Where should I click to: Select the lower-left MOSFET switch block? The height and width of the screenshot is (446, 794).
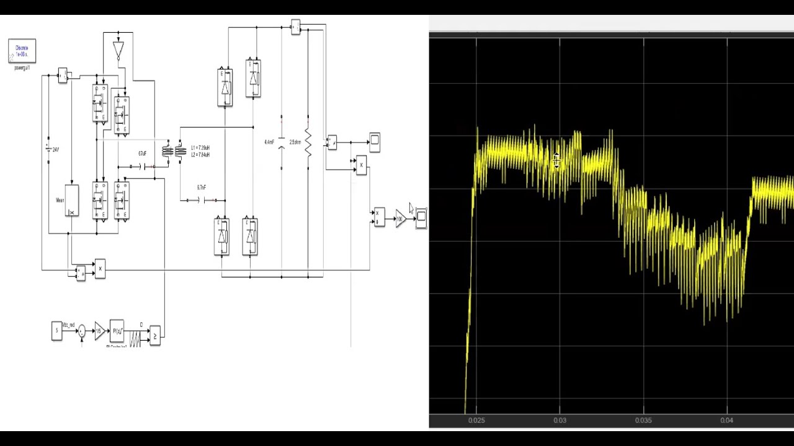click(x=99, y=201)
